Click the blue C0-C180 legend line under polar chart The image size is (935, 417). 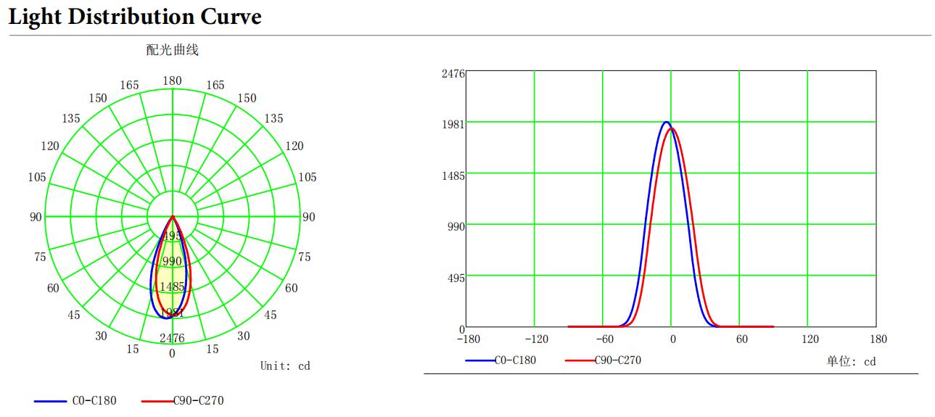click(49, 401)
